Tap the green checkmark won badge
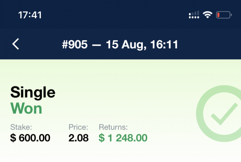The width and height of the screenshot is (241, 162). pyautogui.click(x=219, y=114)
